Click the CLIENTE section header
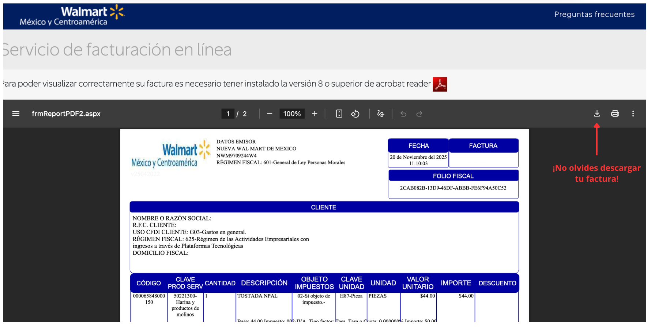This screenshot has height=327, width=651. pos(324,207)
